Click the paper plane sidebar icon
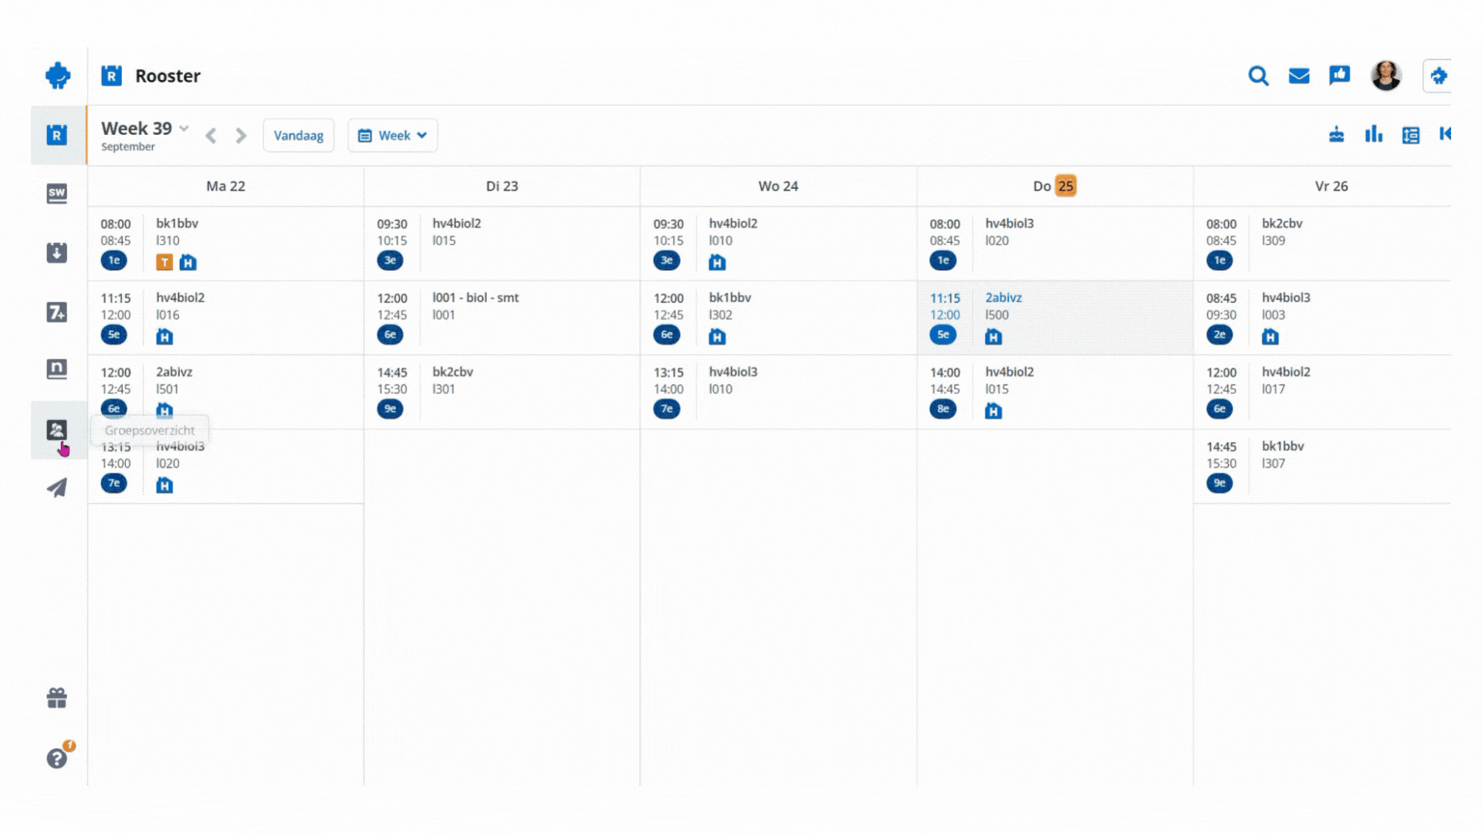Viewport: 1482px width, 833px height. [56, 487]
